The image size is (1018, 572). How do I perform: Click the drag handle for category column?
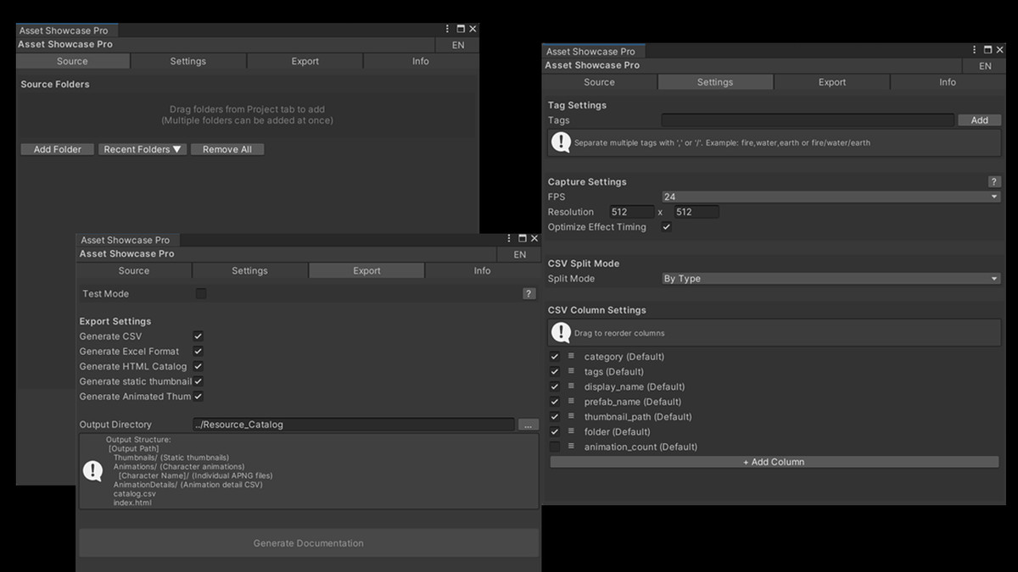click(x=572, y=357)
